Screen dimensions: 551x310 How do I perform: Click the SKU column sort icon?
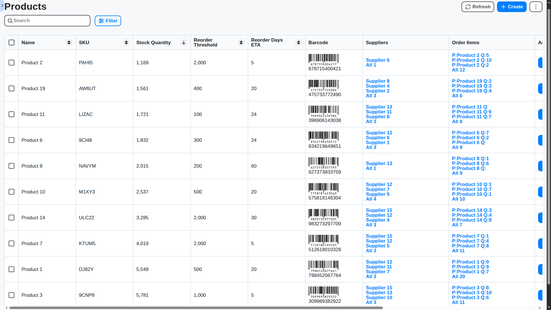coord(126,42)
